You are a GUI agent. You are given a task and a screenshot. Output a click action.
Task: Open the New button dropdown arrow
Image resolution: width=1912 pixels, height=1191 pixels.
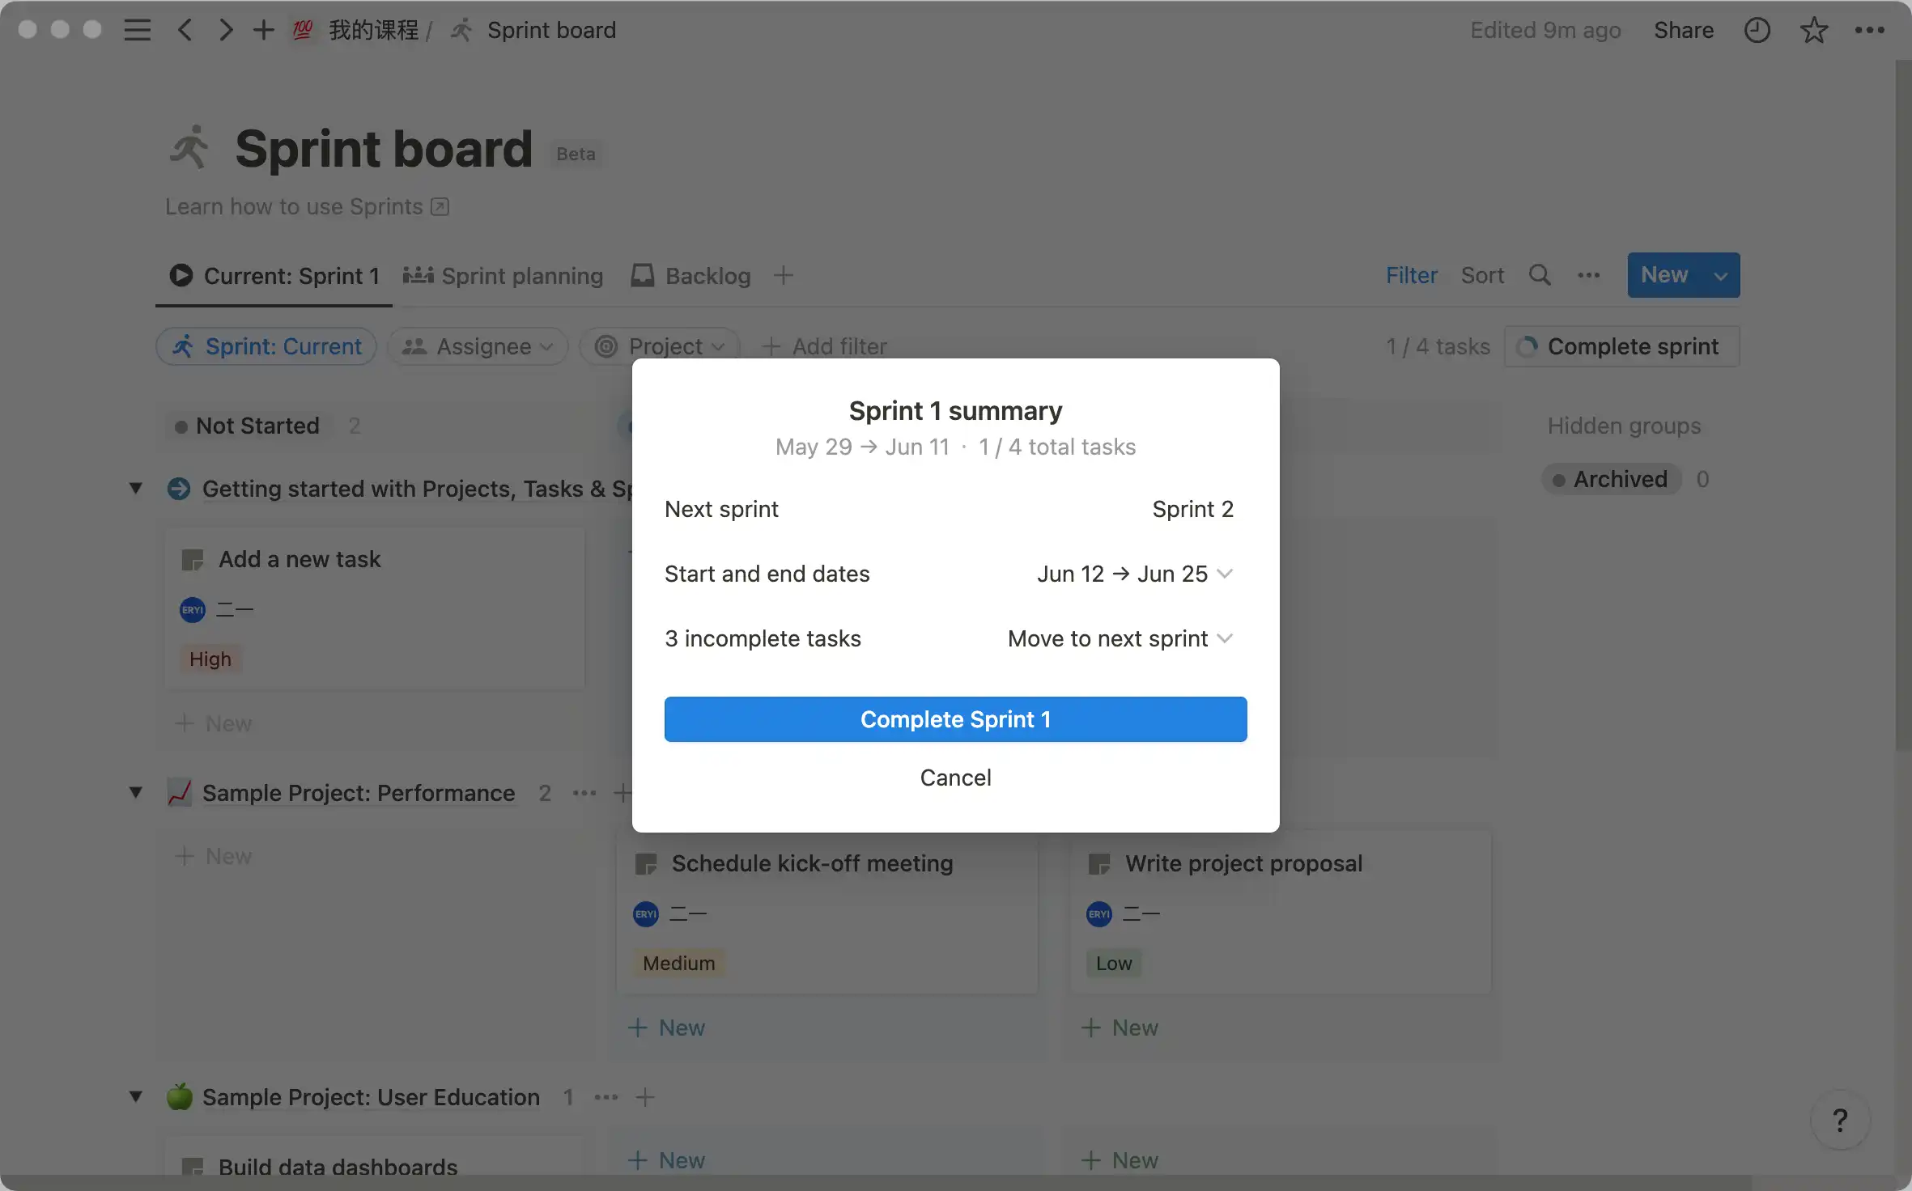[1721, 276]
